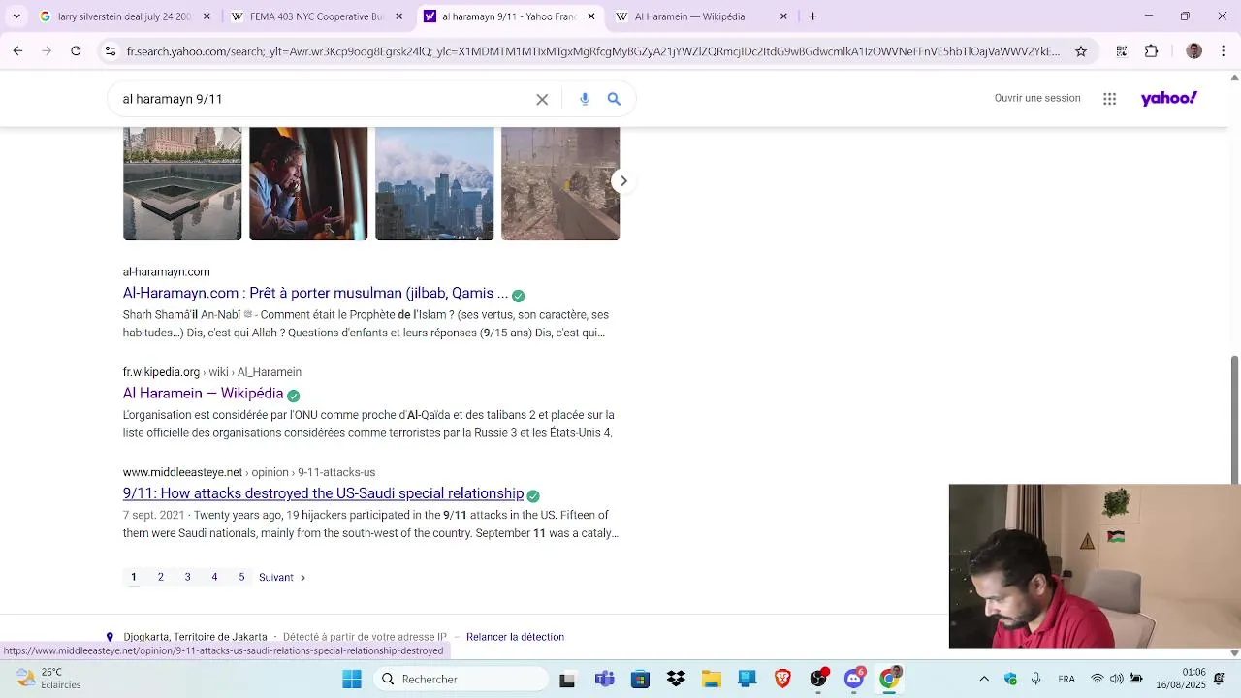Open File Explorer from taskbar
Image resolution: width=1241 pixels, height=698 pixels.
pos(712,680)
